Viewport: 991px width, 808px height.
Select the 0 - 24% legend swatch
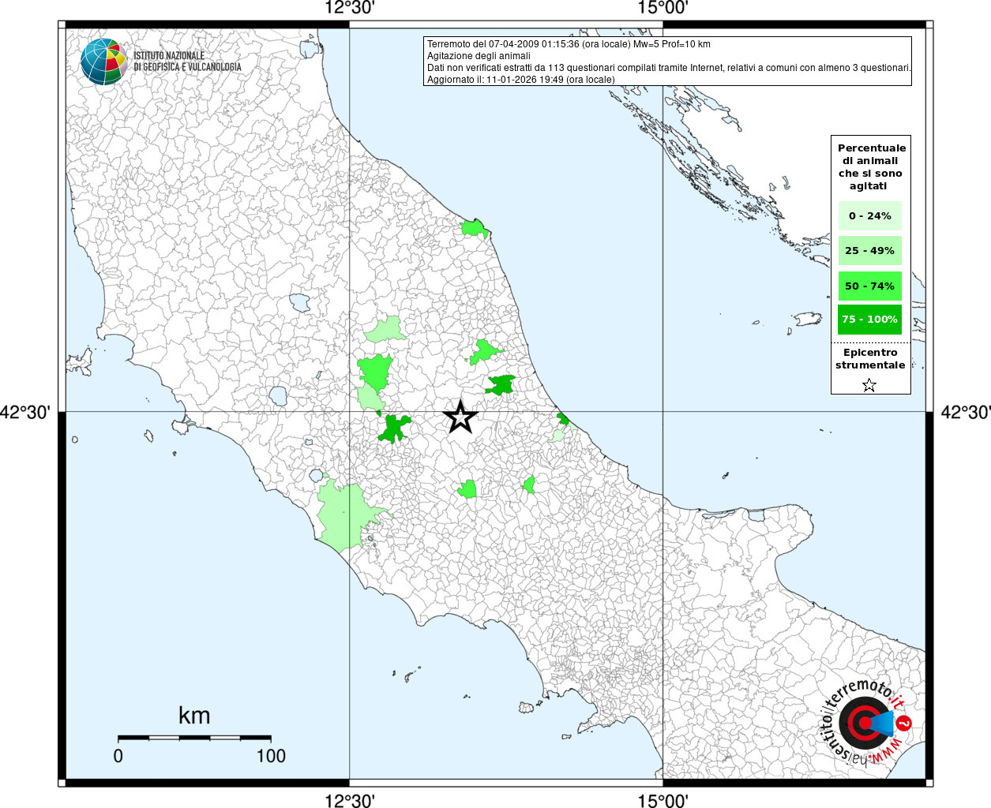point(869,215)
